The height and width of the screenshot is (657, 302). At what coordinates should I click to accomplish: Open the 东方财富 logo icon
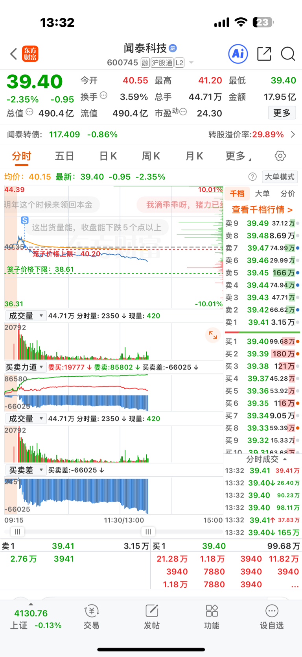pyautogui.click(x=30, y=54)
